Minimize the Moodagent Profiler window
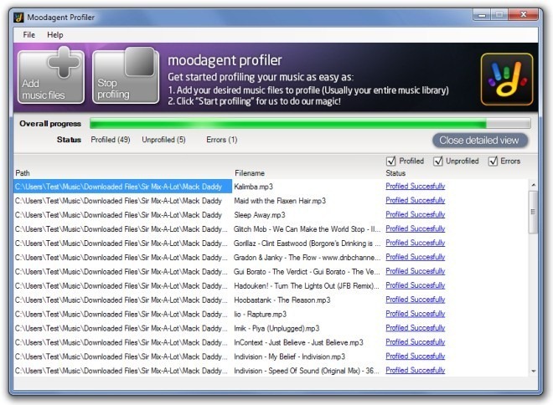This screenshot has height=405, width=553. (482, 15)
